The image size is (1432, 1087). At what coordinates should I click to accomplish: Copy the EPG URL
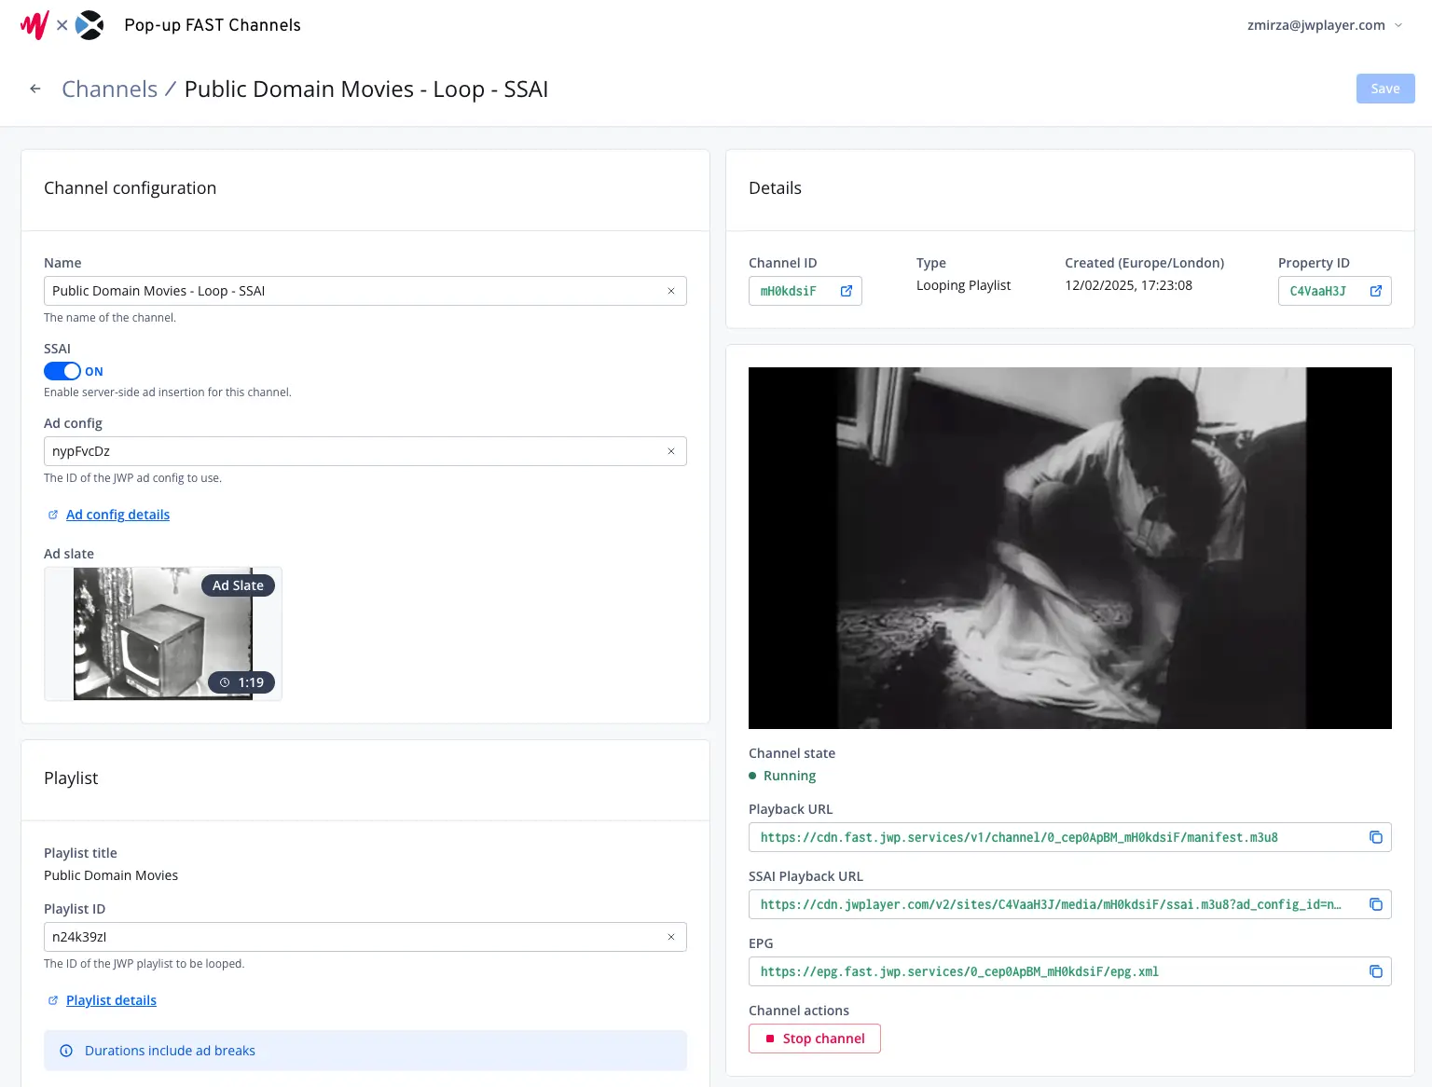coord(1376,971)
